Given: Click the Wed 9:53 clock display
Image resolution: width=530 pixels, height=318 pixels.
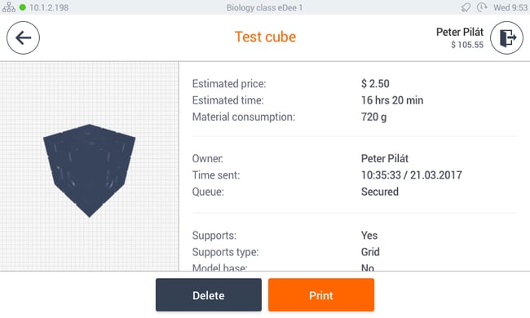Looking at the screenshot, I should point(510,7).
